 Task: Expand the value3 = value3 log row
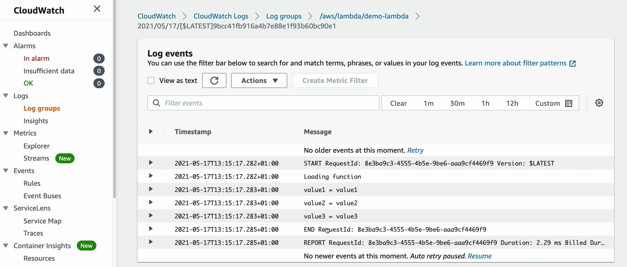(151, 215)
